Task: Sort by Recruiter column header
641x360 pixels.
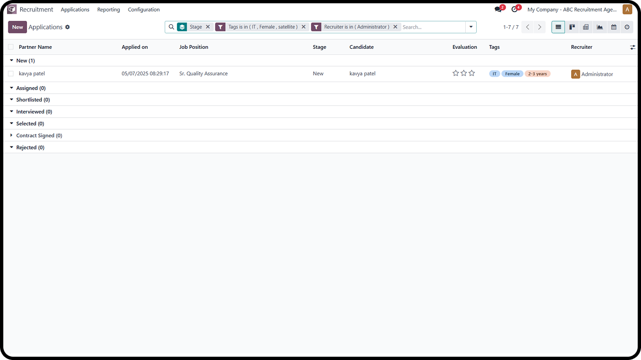Action: 581,47
